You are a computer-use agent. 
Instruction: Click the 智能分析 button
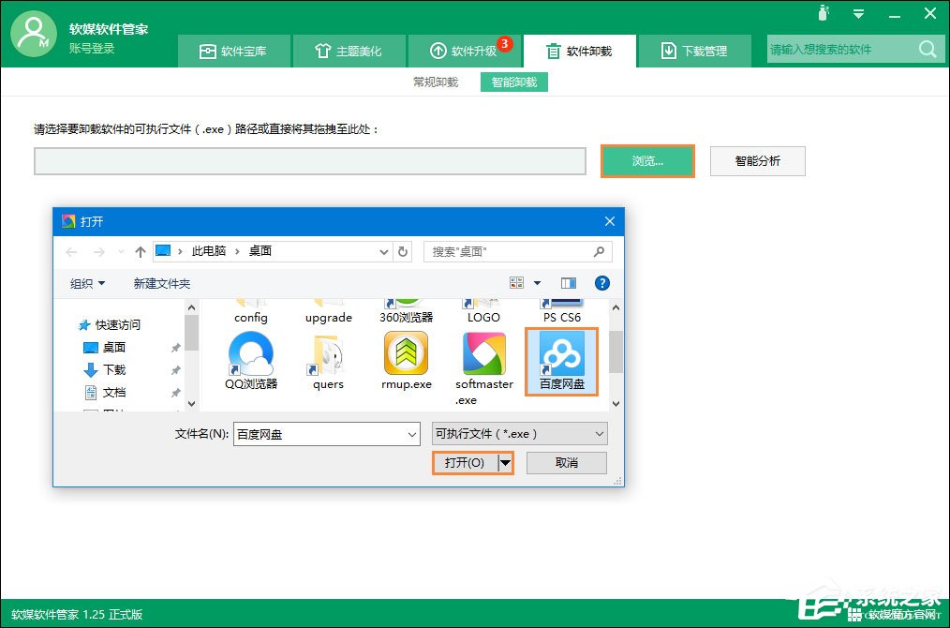pyautogui.click(x=756, y=160)
